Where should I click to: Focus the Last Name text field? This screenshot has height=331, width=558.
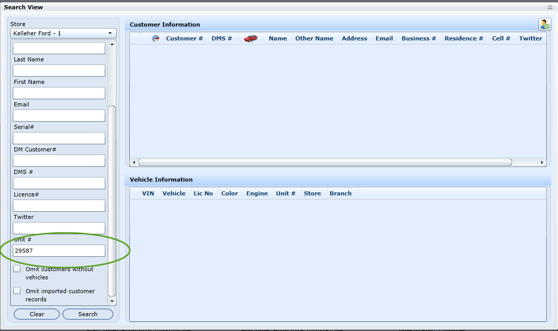pos(59,71)
